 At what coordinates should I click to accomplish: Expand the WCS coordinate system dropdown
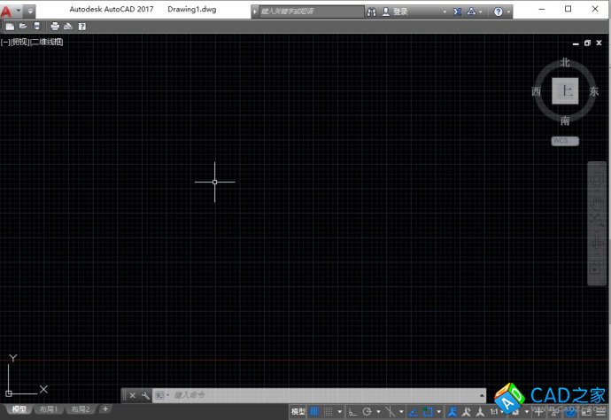pyautogui.click(x=565, y=141)
